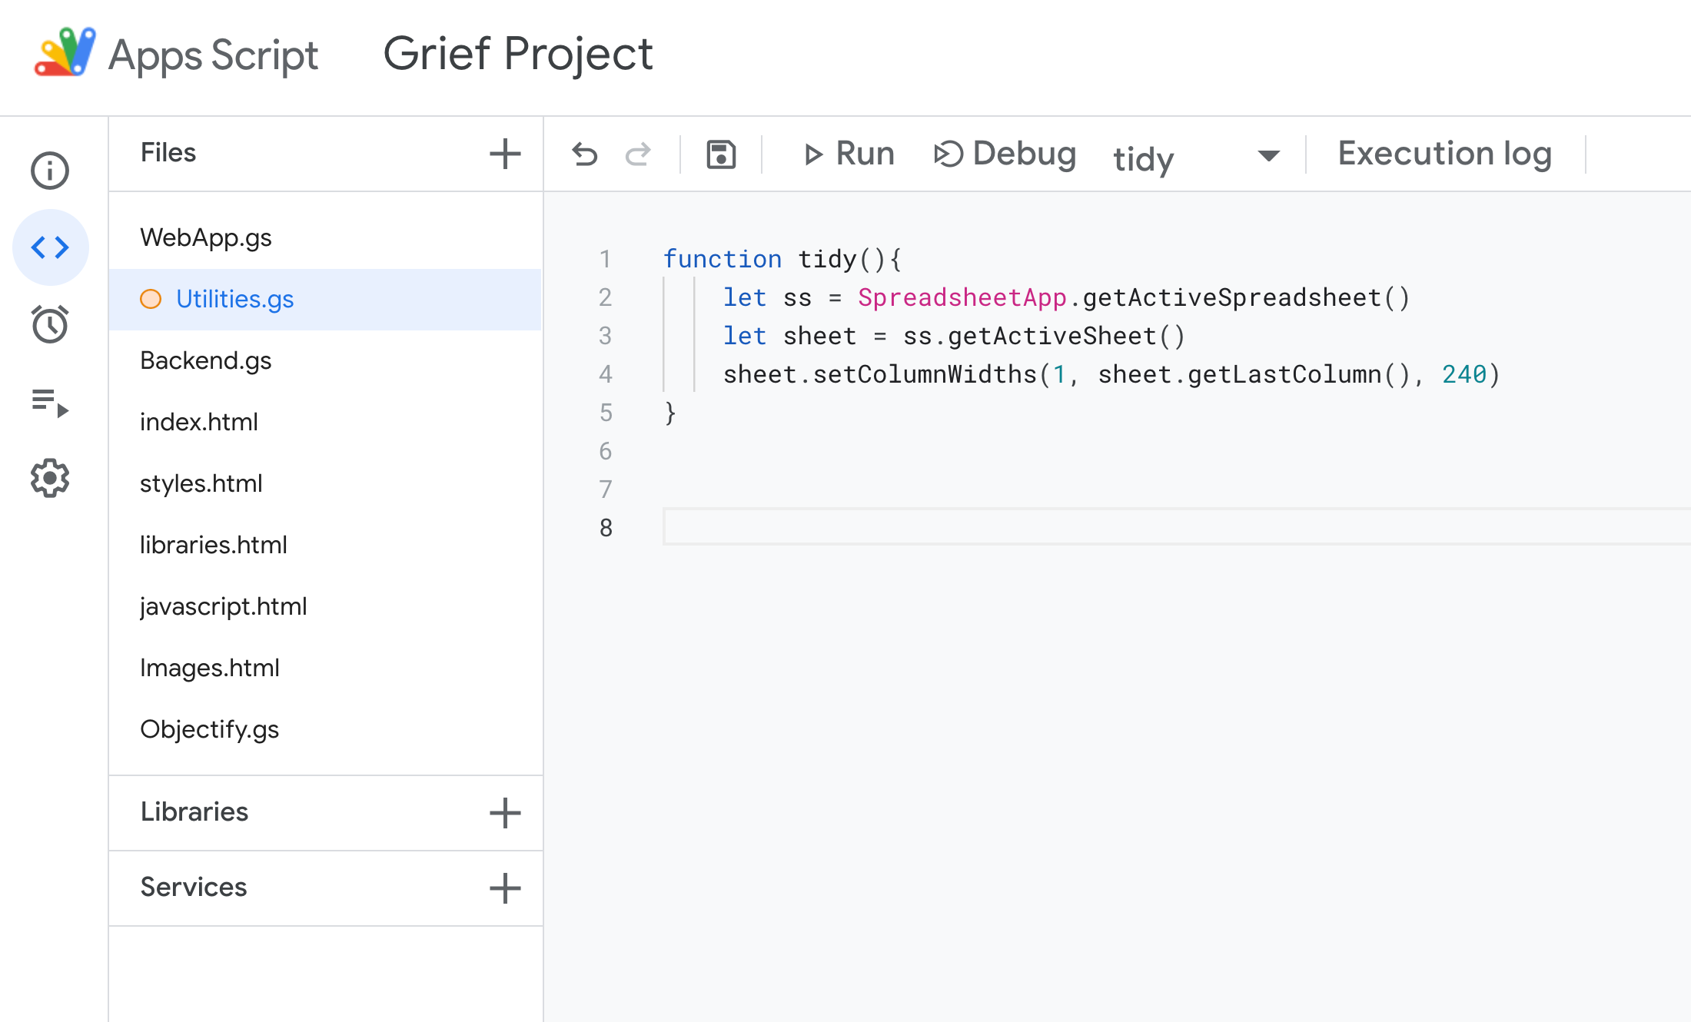Click the Redo arrow in toolbar
The width and height of the screenshot is (1691, 1022).
tap(638, 154)
